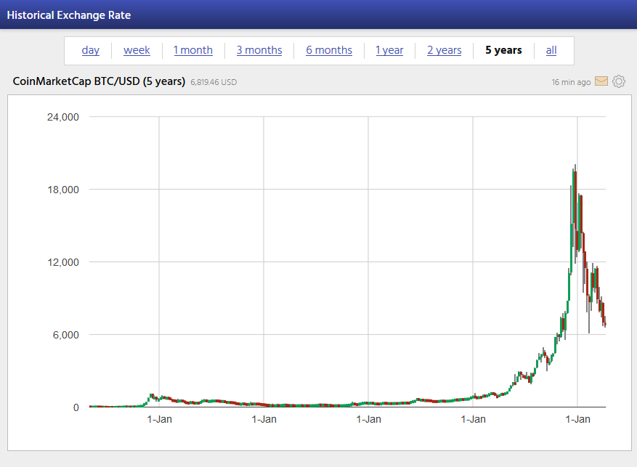
Task: Click the CoinMarketCap BTC/USD chart title
Action: tap(99, 81)
